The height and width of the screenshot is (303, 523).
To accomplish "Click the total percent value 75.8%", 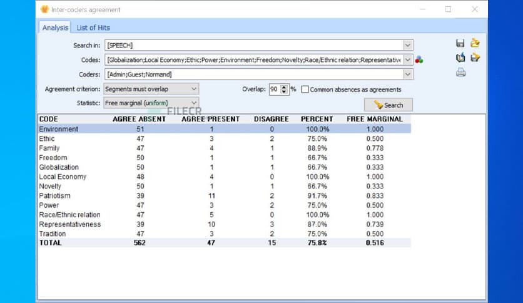I will [317, 243].
